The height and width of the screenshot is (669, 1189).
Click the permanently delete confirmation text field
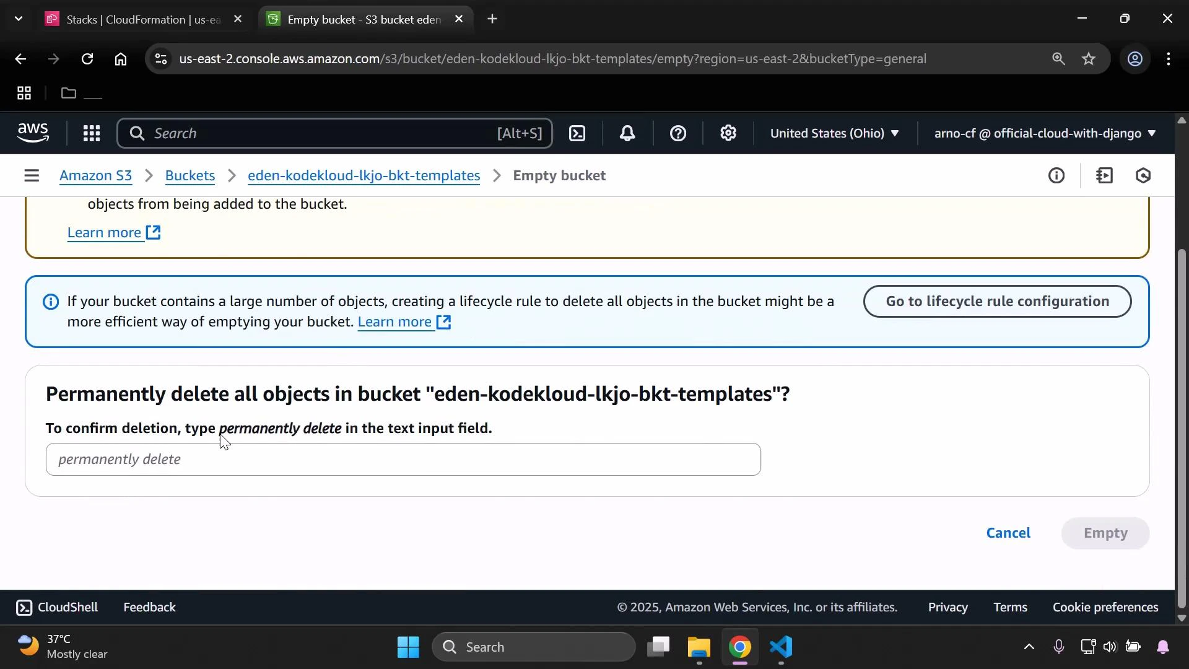[403, 460]
